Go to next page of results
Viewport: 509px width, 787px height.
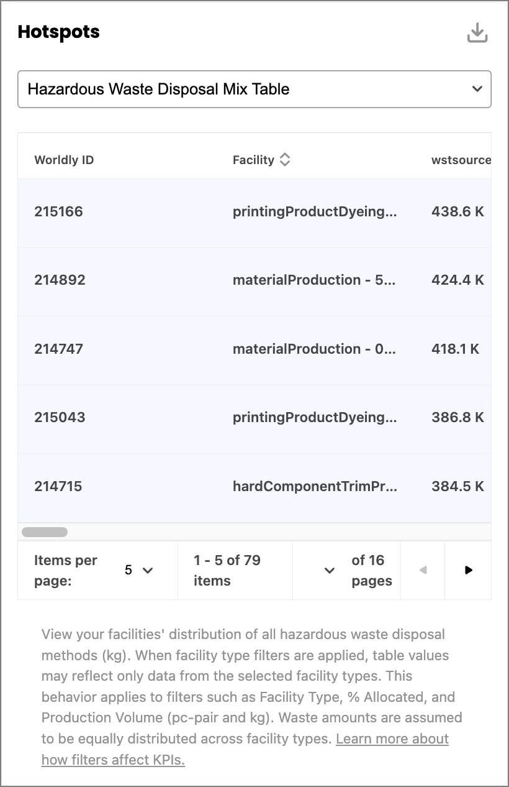pos(469,570)
